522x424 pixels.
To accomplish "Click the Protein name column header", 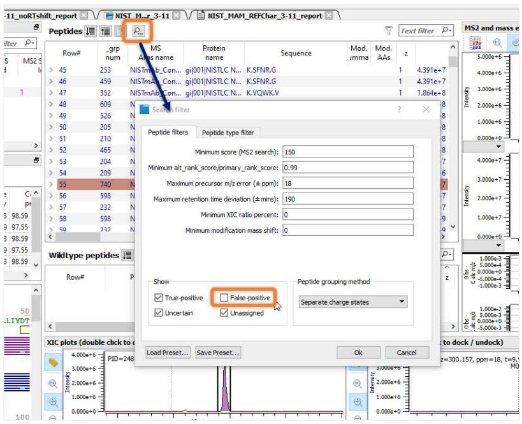I will [x=214, y=53].
